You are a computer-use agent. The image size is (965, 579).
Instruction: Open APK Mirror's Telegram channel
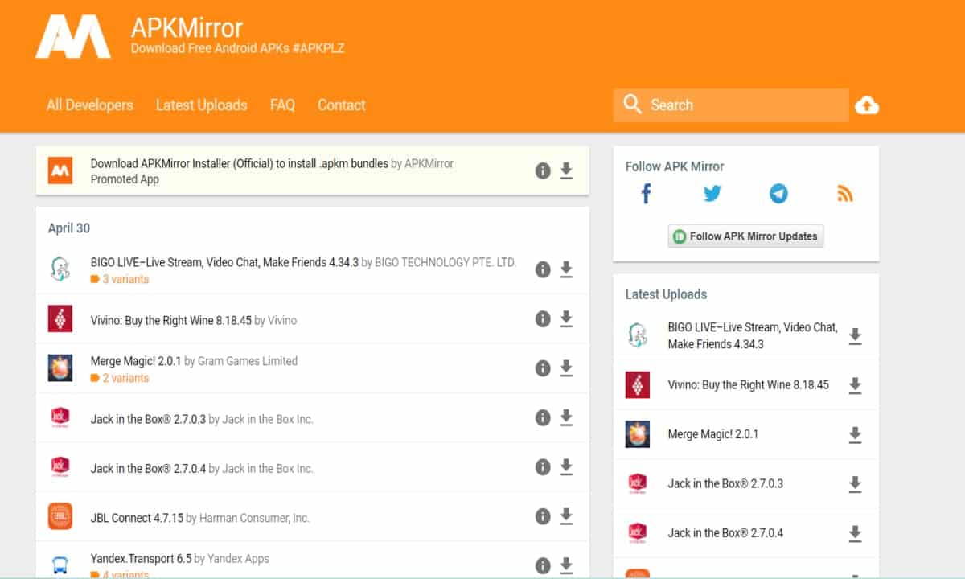tap(778, 194)
